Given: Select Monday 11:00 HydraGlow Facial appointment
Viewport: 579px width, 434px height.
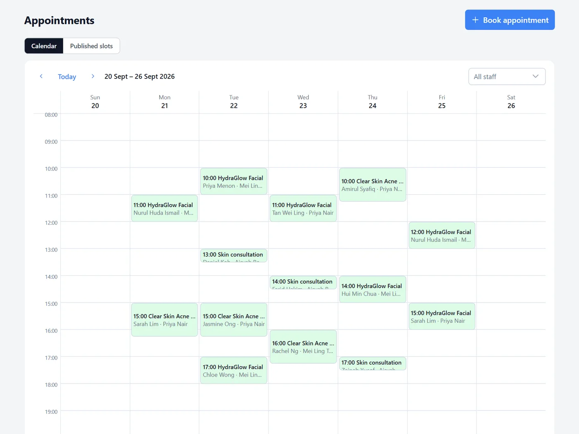Looking at the screenshot, I should (x=165, y=208).
